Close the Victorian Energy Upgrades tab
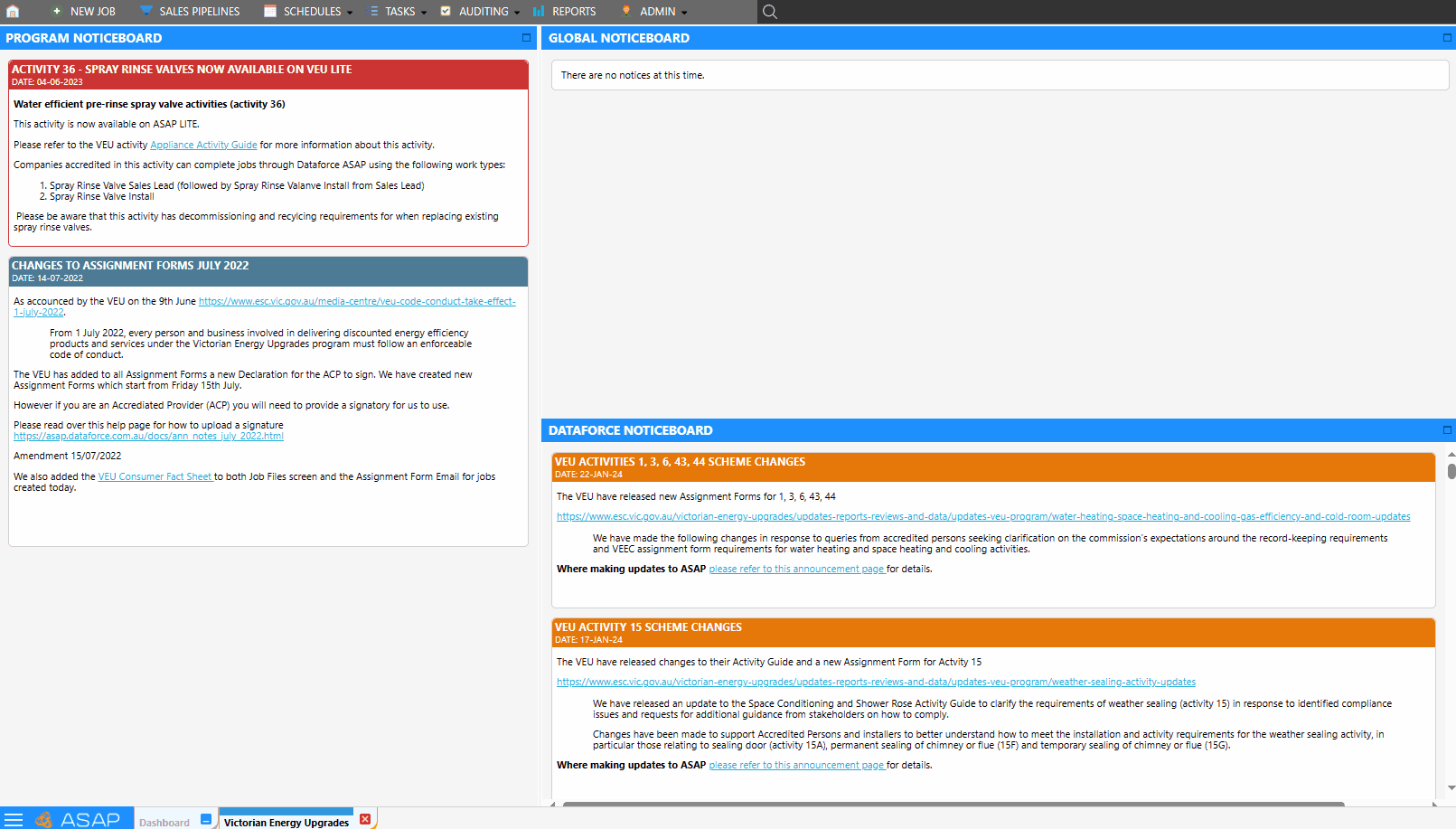Viewport: 1456px width, 829px height. pos(365,819)
